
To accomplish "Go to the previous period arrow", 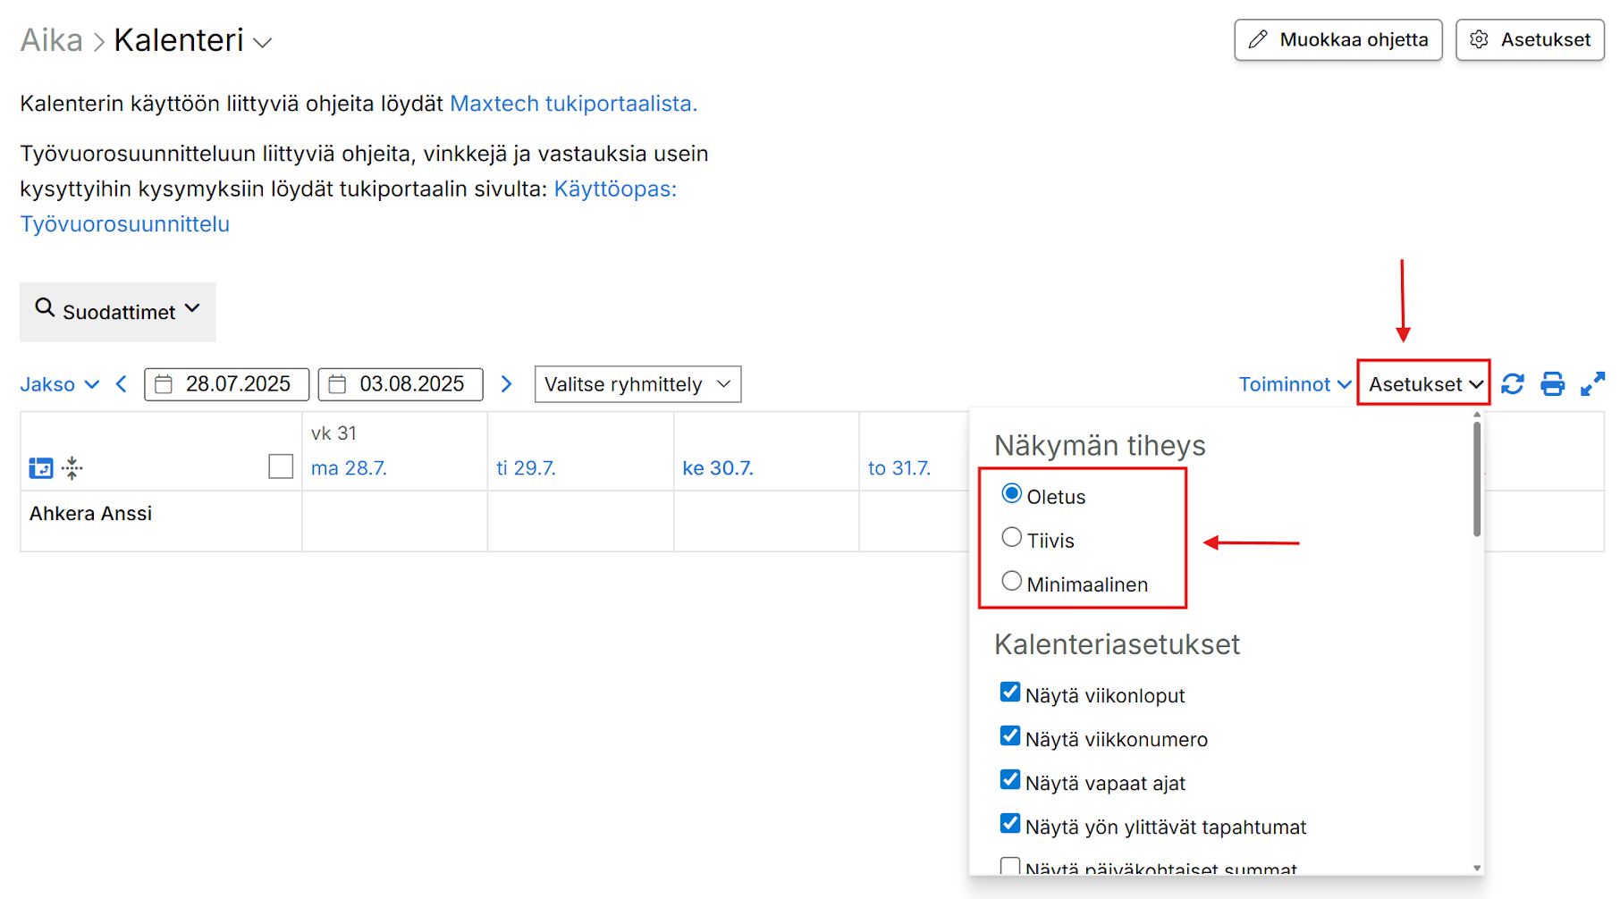I will point(122,384).
